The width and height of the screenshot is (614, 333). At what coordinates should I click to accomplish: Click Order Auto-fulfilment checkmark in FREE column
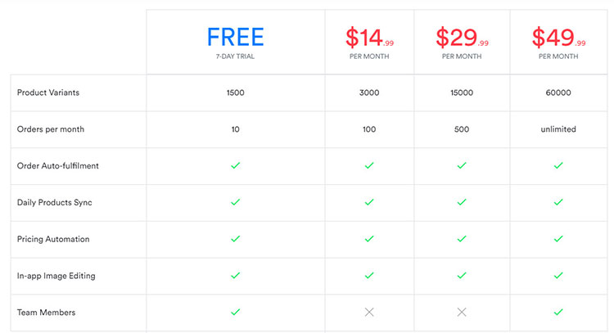[235, 165]
